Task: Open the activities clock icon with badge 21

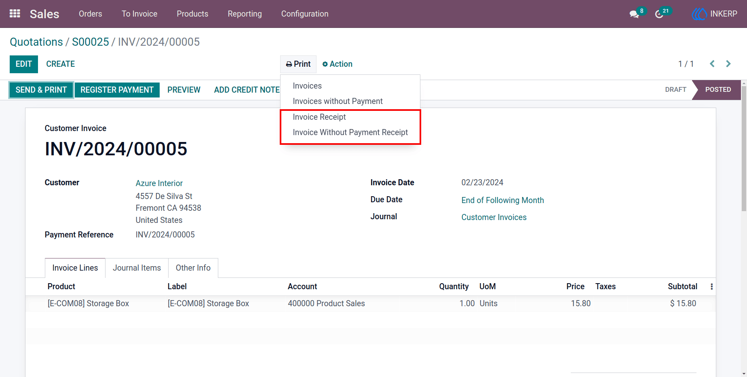Action: pos(659,14)
